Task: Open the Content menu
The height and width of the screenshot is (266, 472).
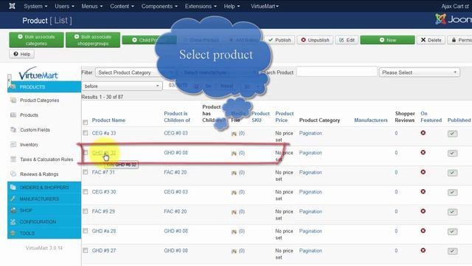Action: pyautogui.click(x=122, y=6)
